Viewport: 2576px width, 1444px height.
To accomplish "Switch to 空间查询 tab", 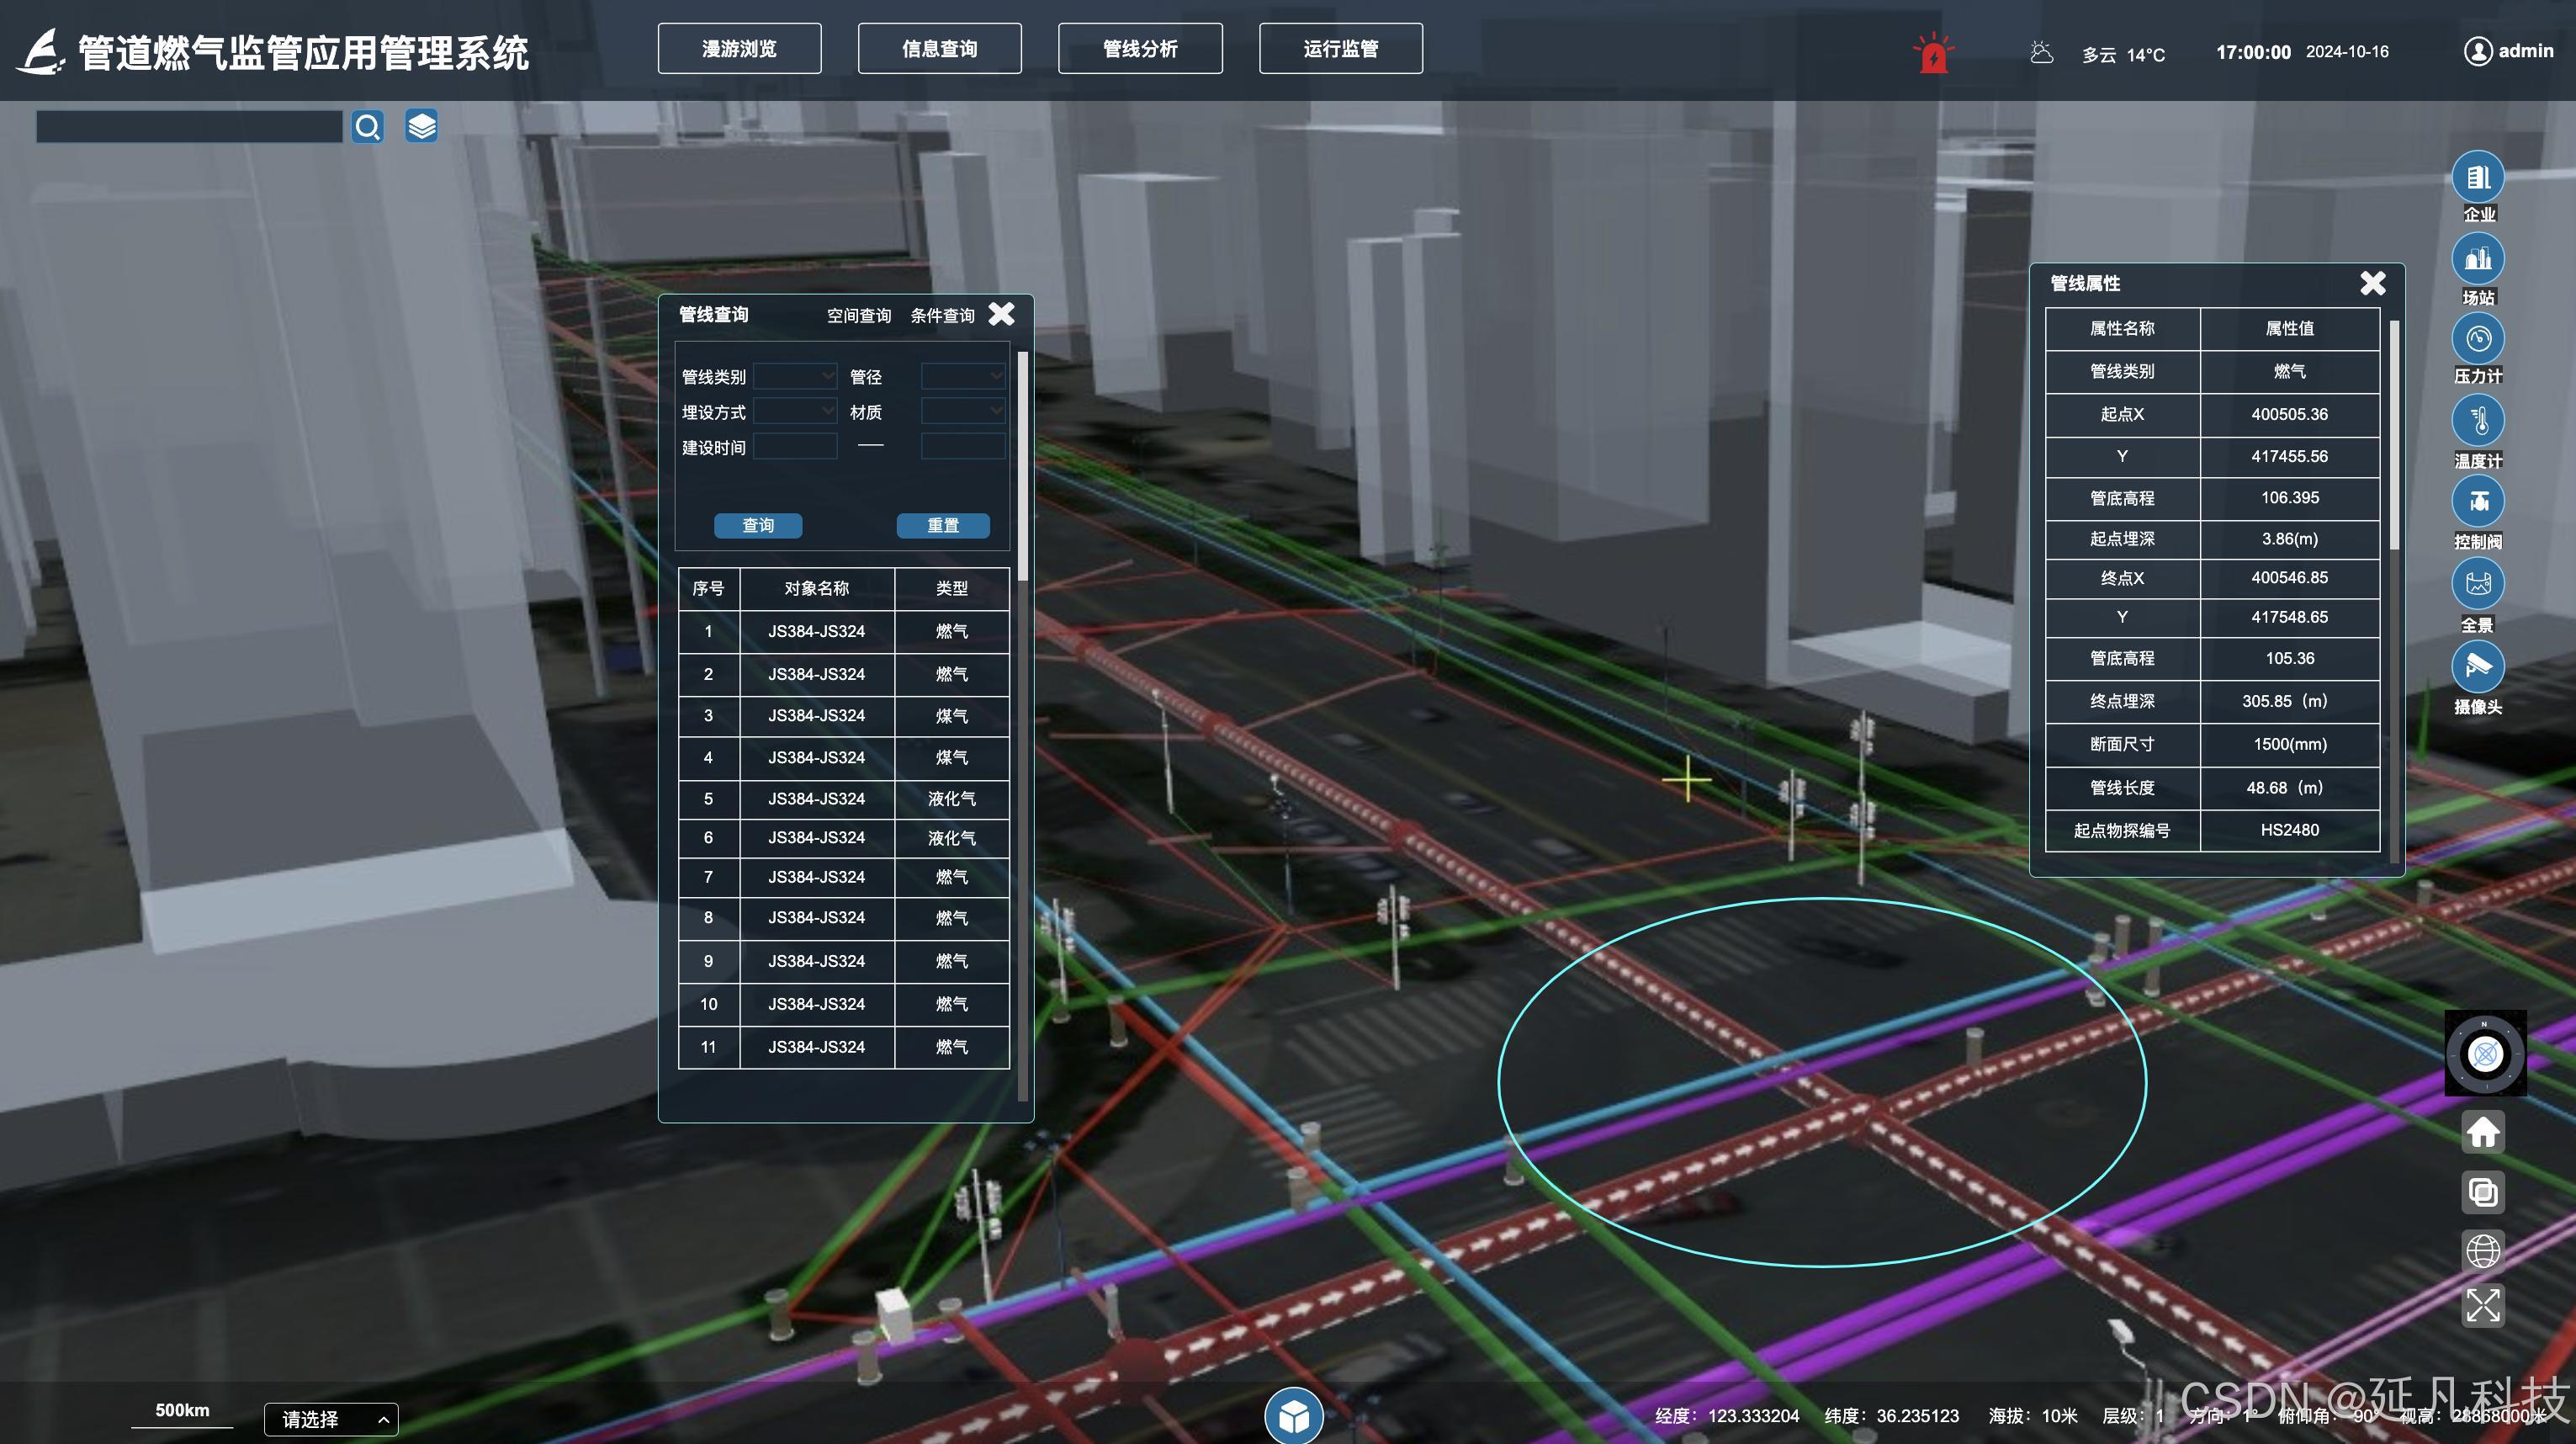I will click(x=858, y=316).
